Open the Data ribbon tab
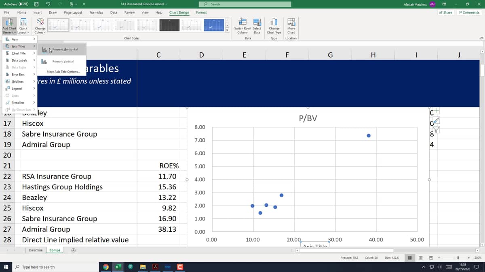This screenshot has width=485, height=272. click(114, 12)
